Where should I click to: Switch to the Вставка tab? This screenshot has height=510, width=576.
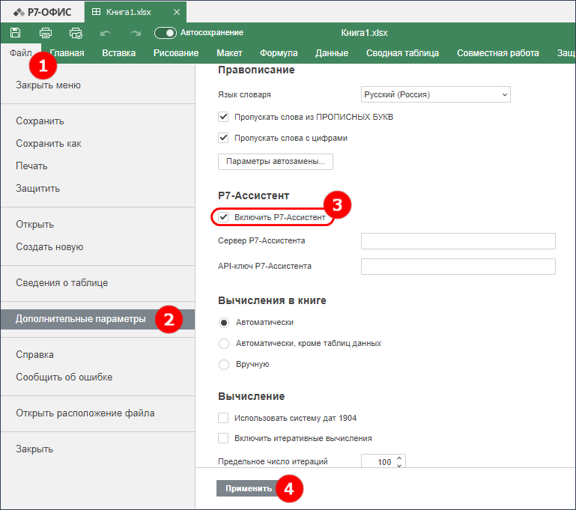pyautogui.click(x=118, y=53)
